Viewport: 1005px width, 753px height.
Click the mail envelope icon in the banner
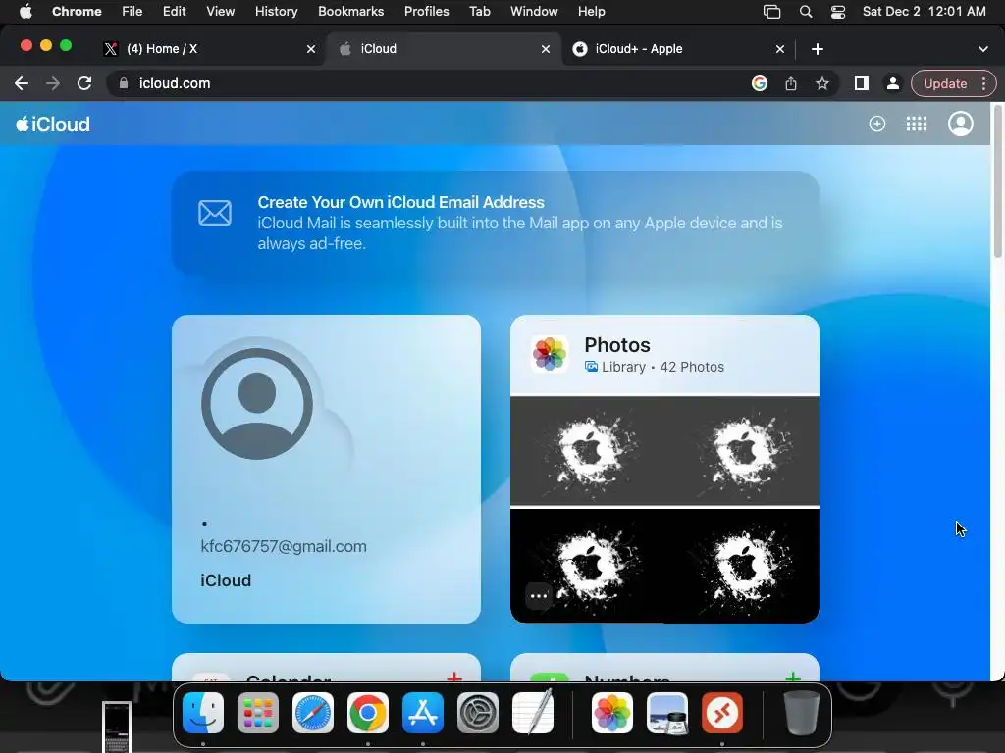[215, 213]
